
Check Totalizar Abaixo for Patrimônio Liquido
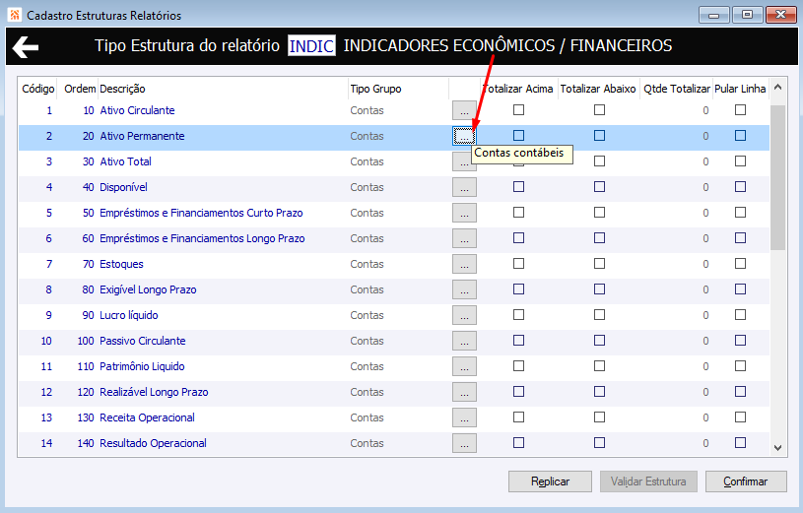pyautogui.click(x=599, y=366)
